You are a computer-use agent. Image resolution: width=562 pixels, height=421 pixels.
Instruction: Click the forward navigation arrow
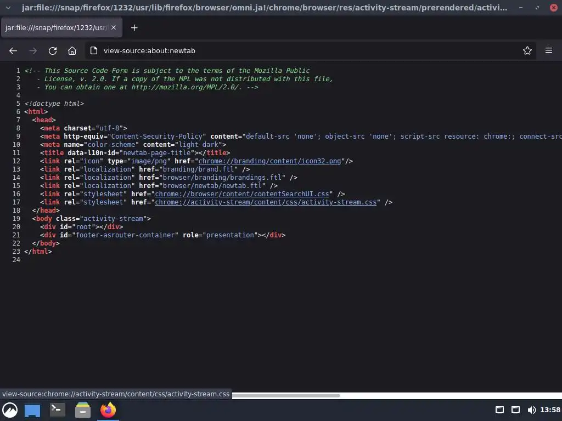point(33,51)
